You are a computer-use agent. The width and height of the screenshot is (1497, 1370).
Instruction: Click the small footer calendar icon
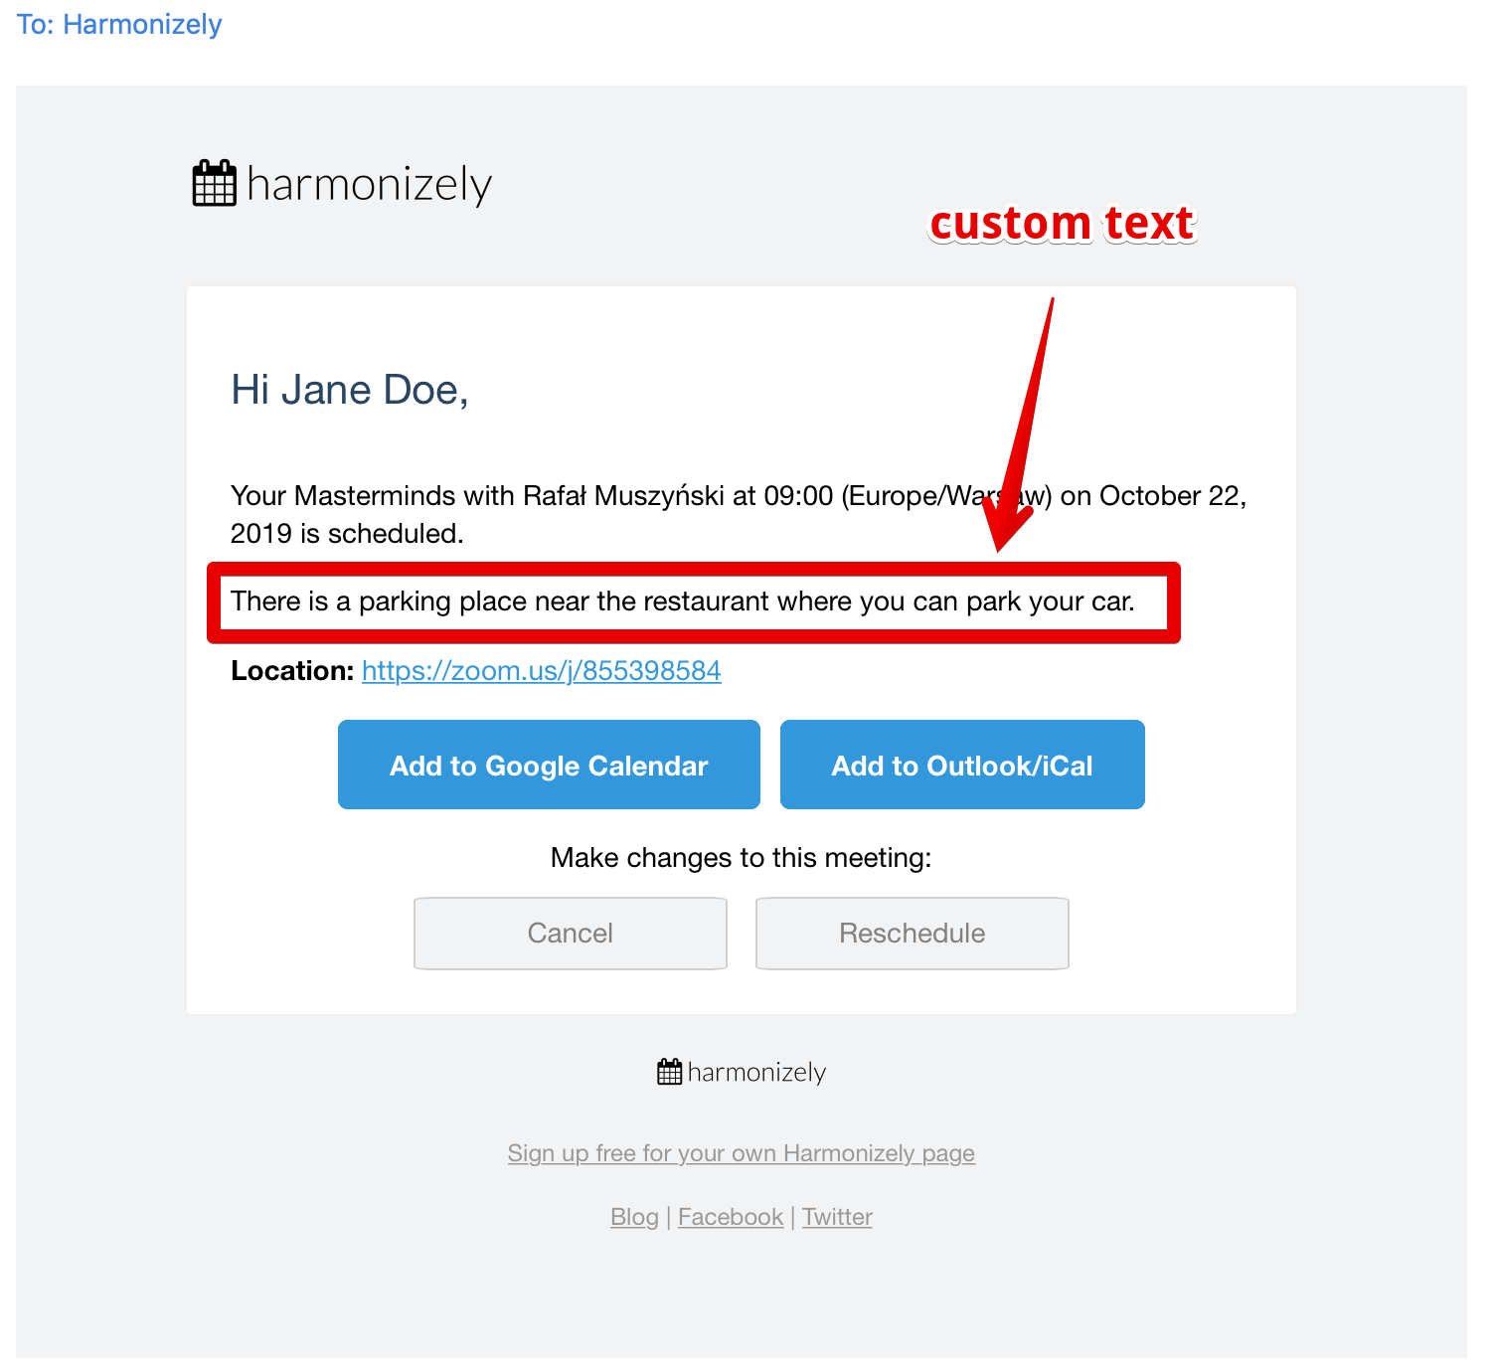pyautogui.click(x=670, y=1072)
